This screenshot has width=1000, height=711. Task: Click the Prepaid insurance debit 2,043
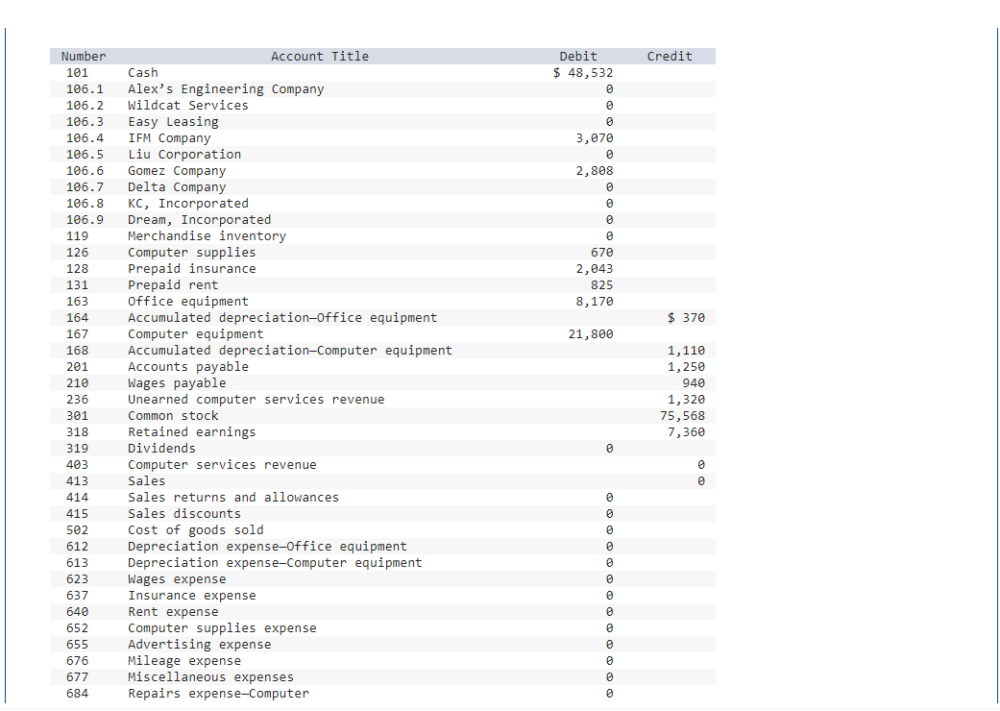[595, 268]
